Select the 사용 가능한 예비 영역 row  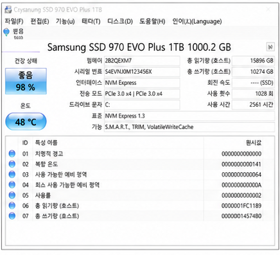134,175
